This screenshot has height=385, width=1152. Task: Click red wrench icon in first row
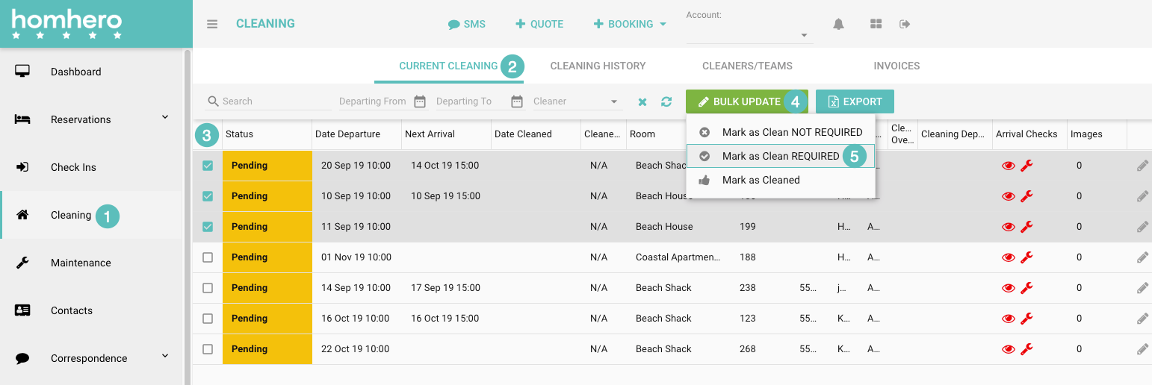(1026, 166)
